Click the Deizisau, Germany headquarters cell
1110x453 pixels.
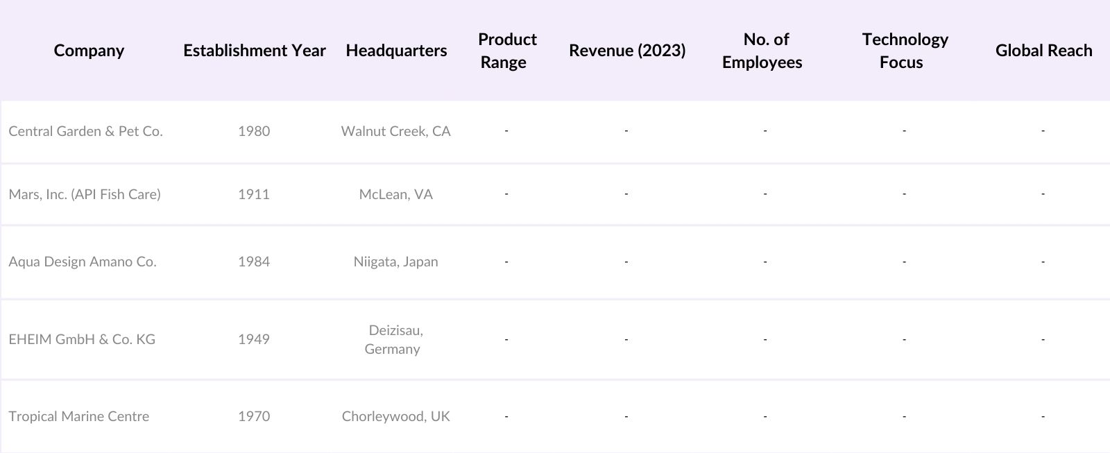[395, 339]
